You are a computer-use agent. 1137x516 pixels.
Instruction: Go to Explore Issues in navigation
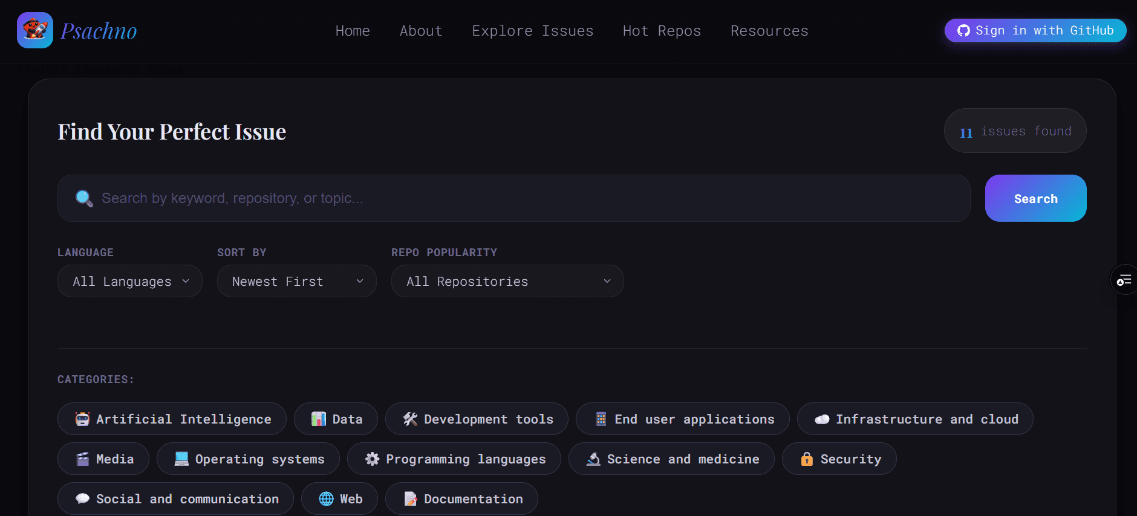click(x=532, y=31)
